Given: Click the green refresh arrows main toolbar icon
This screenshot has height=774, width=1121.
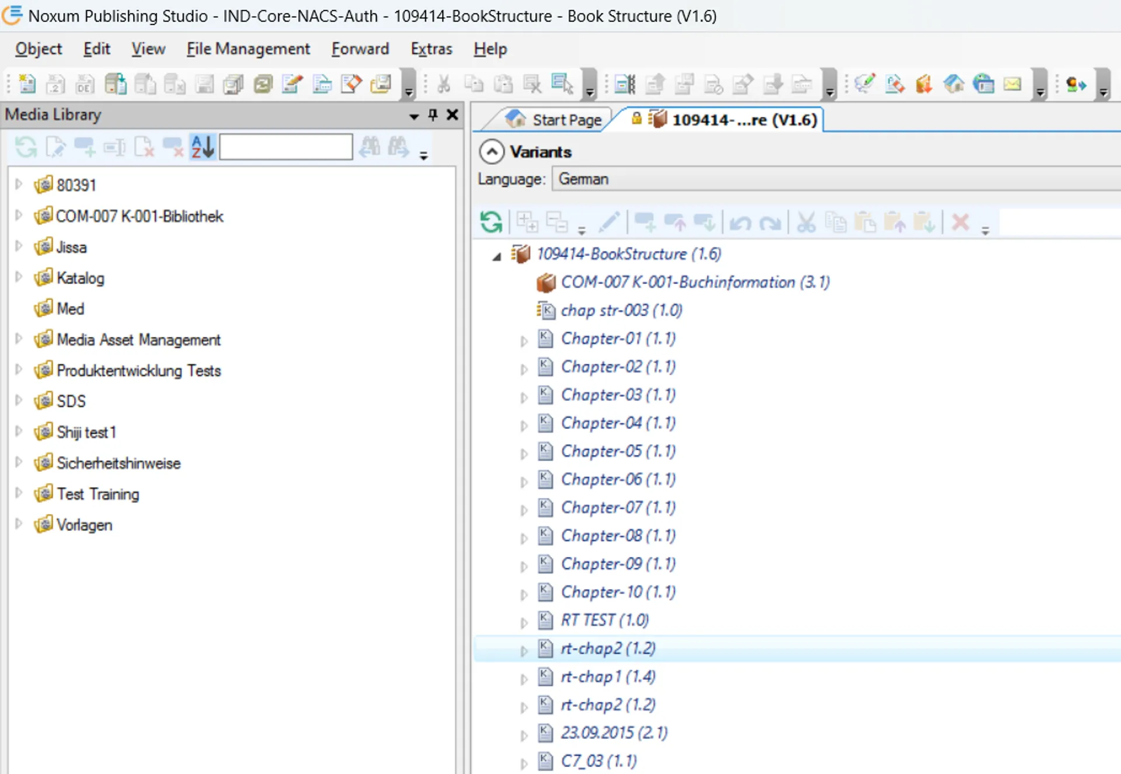Looking at the screenshot, I should click(263, 84).
